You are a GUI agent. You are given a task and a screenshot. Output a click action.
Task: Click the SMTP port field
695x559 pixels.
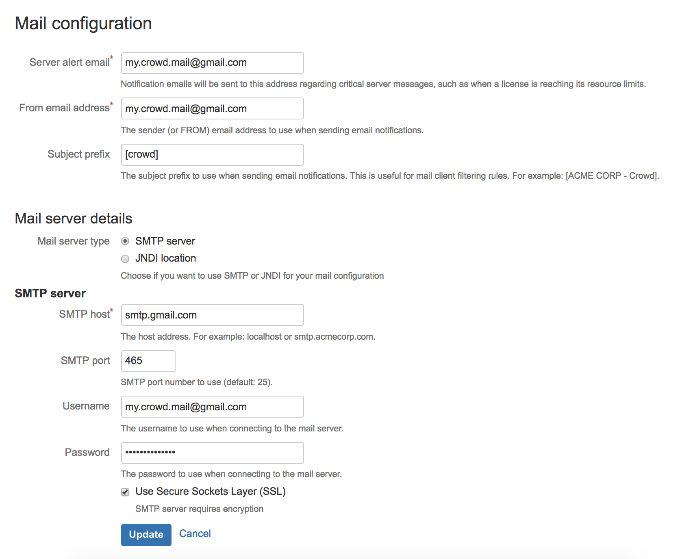[148, 361]
